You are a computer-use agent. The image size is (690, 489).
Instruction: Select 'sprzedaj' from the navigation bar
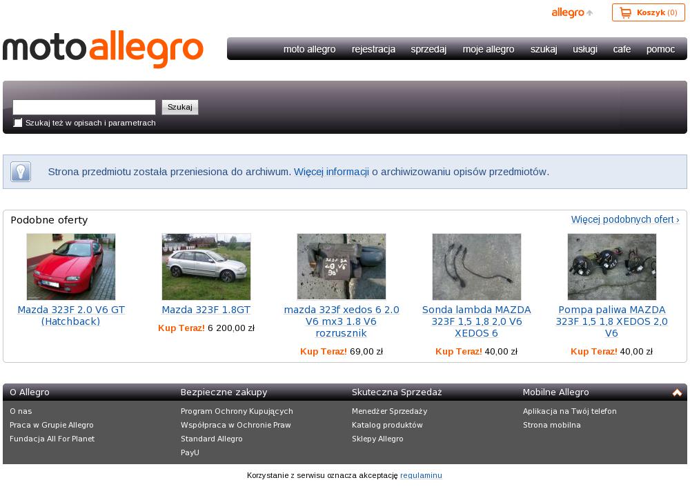tap(428, 49)
